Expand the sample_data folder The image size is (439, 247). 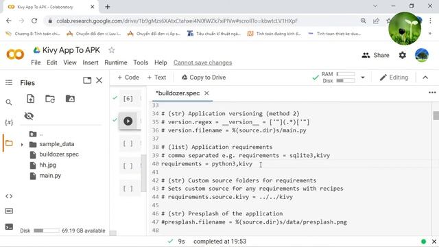click(x=22, y=145)
